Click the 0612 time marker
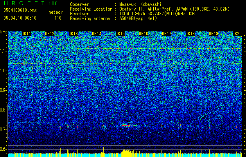The image size is (246, 157). [x=50, y=34]
